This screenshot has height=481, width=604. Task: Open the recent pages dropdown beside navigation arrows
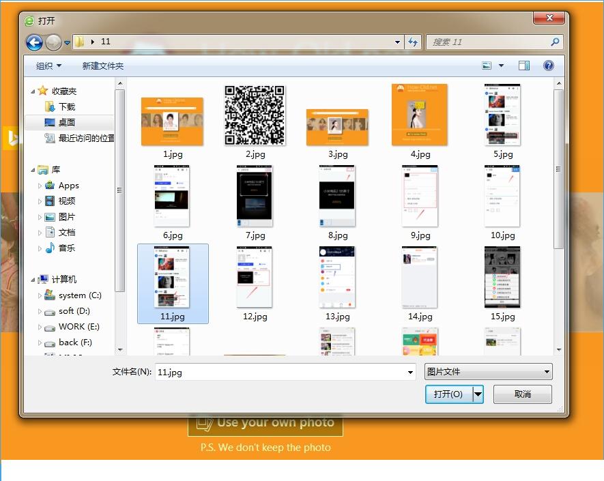pos(67,43)
